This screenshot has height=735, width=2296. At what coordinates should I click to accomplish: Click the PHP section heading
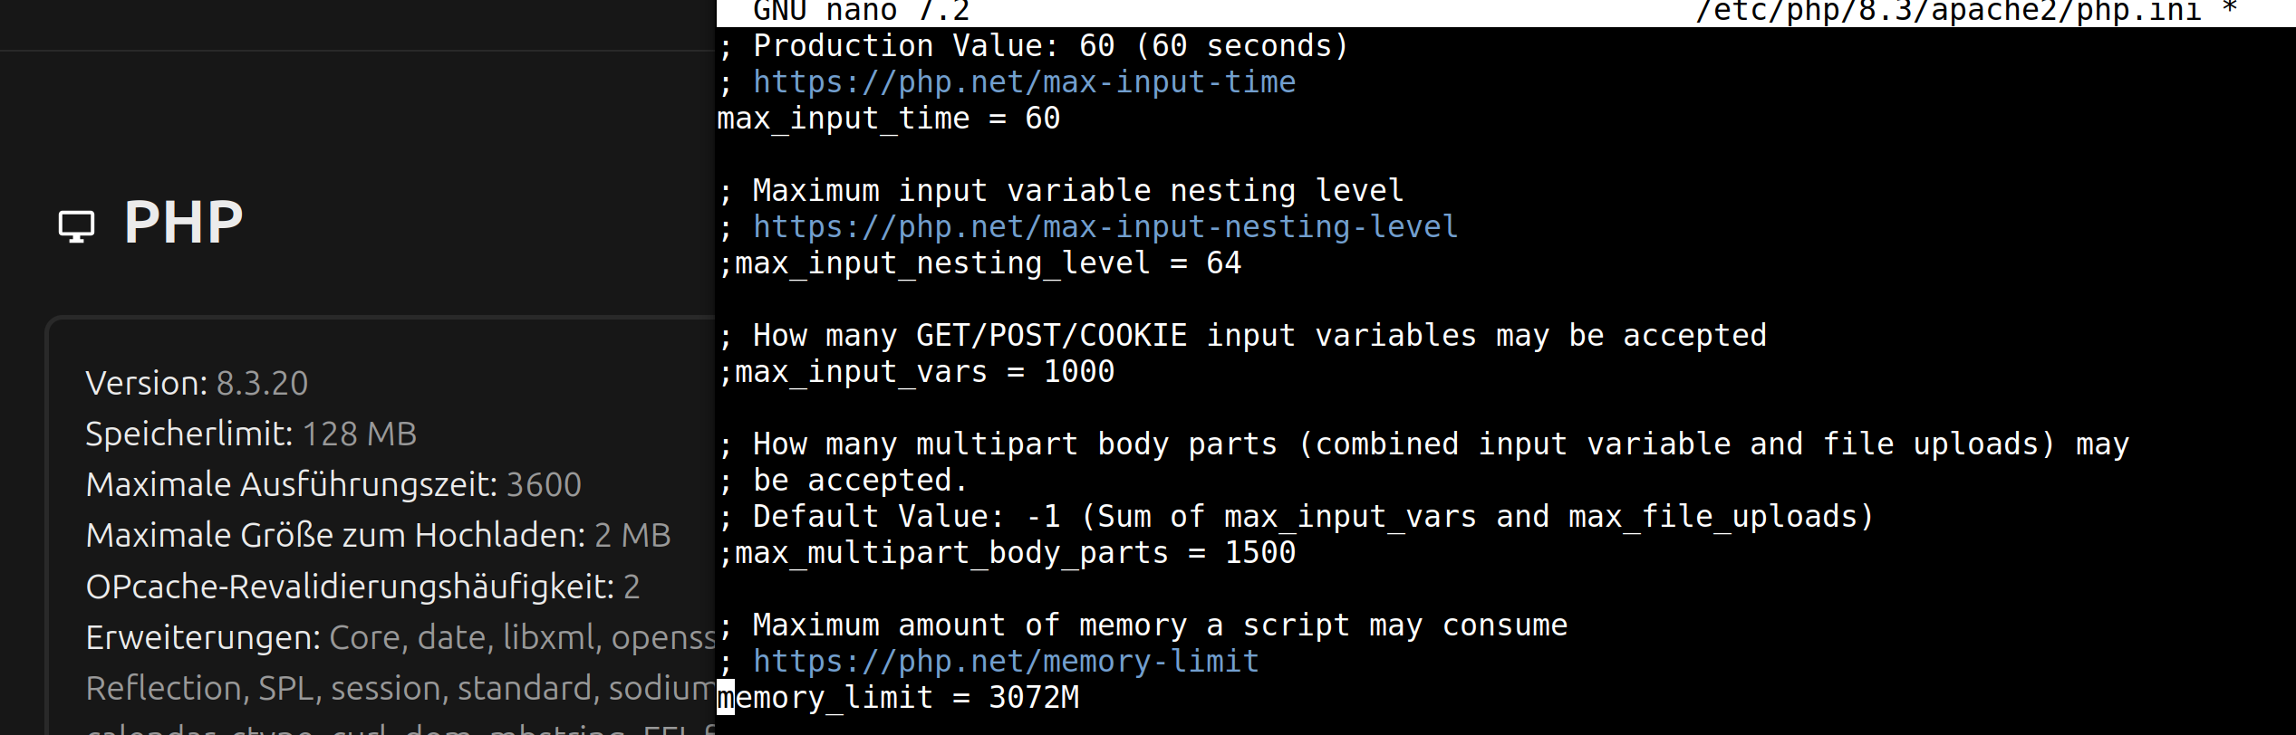pos(183,223)
